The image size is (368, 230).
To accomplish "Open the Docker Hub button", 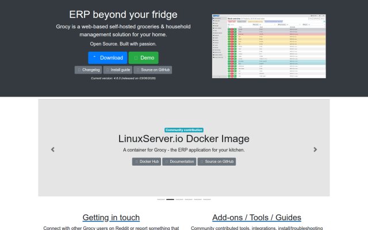I will tap(147, 162).
